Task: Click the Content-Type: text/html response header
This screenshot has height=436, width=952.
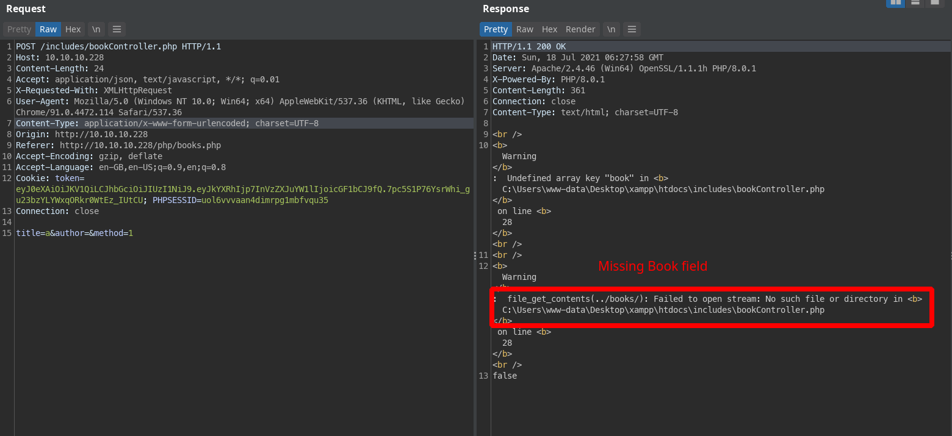Action: (x=585, y=112)
